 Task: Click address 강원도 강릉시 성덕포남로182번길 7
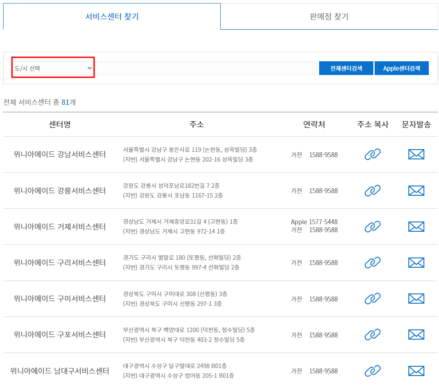coord(171,186)
